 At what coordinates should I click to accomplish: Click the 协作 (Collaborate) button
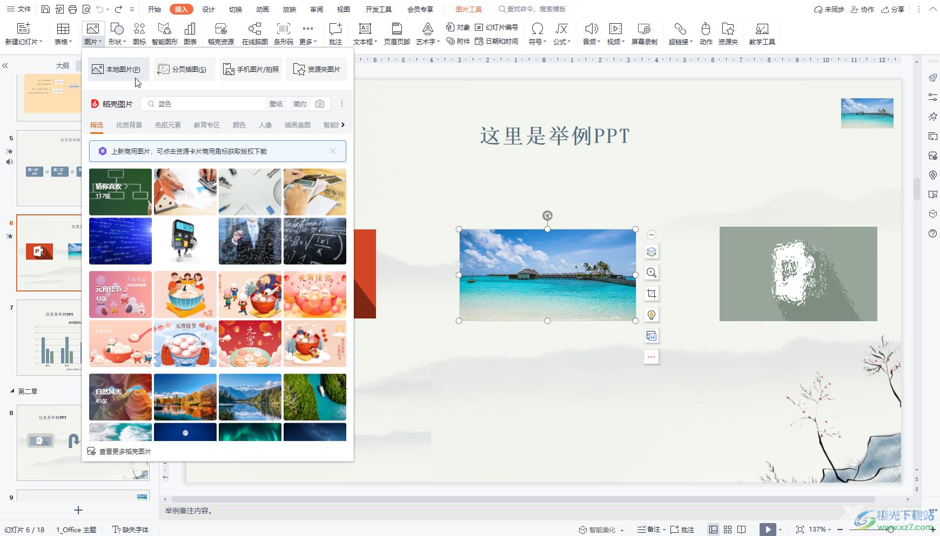[862, 9]
